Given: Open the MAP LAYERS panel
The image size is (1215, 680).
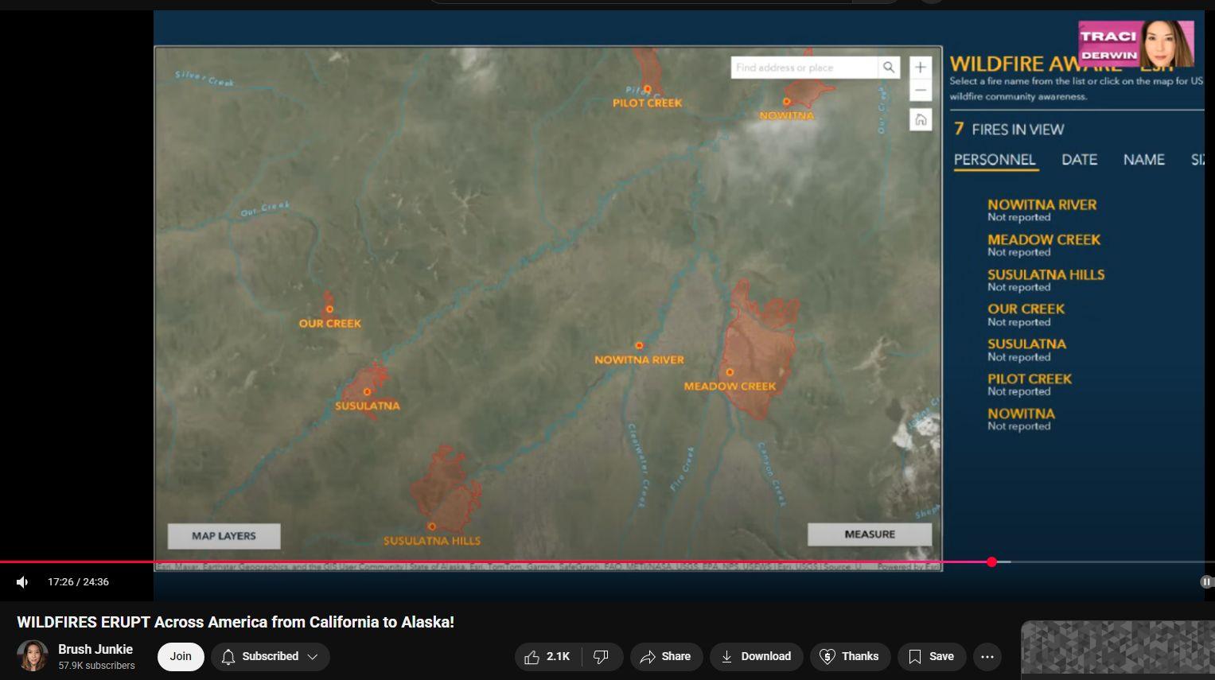Looking at the screenshot, I should click(x=224, y=536).
